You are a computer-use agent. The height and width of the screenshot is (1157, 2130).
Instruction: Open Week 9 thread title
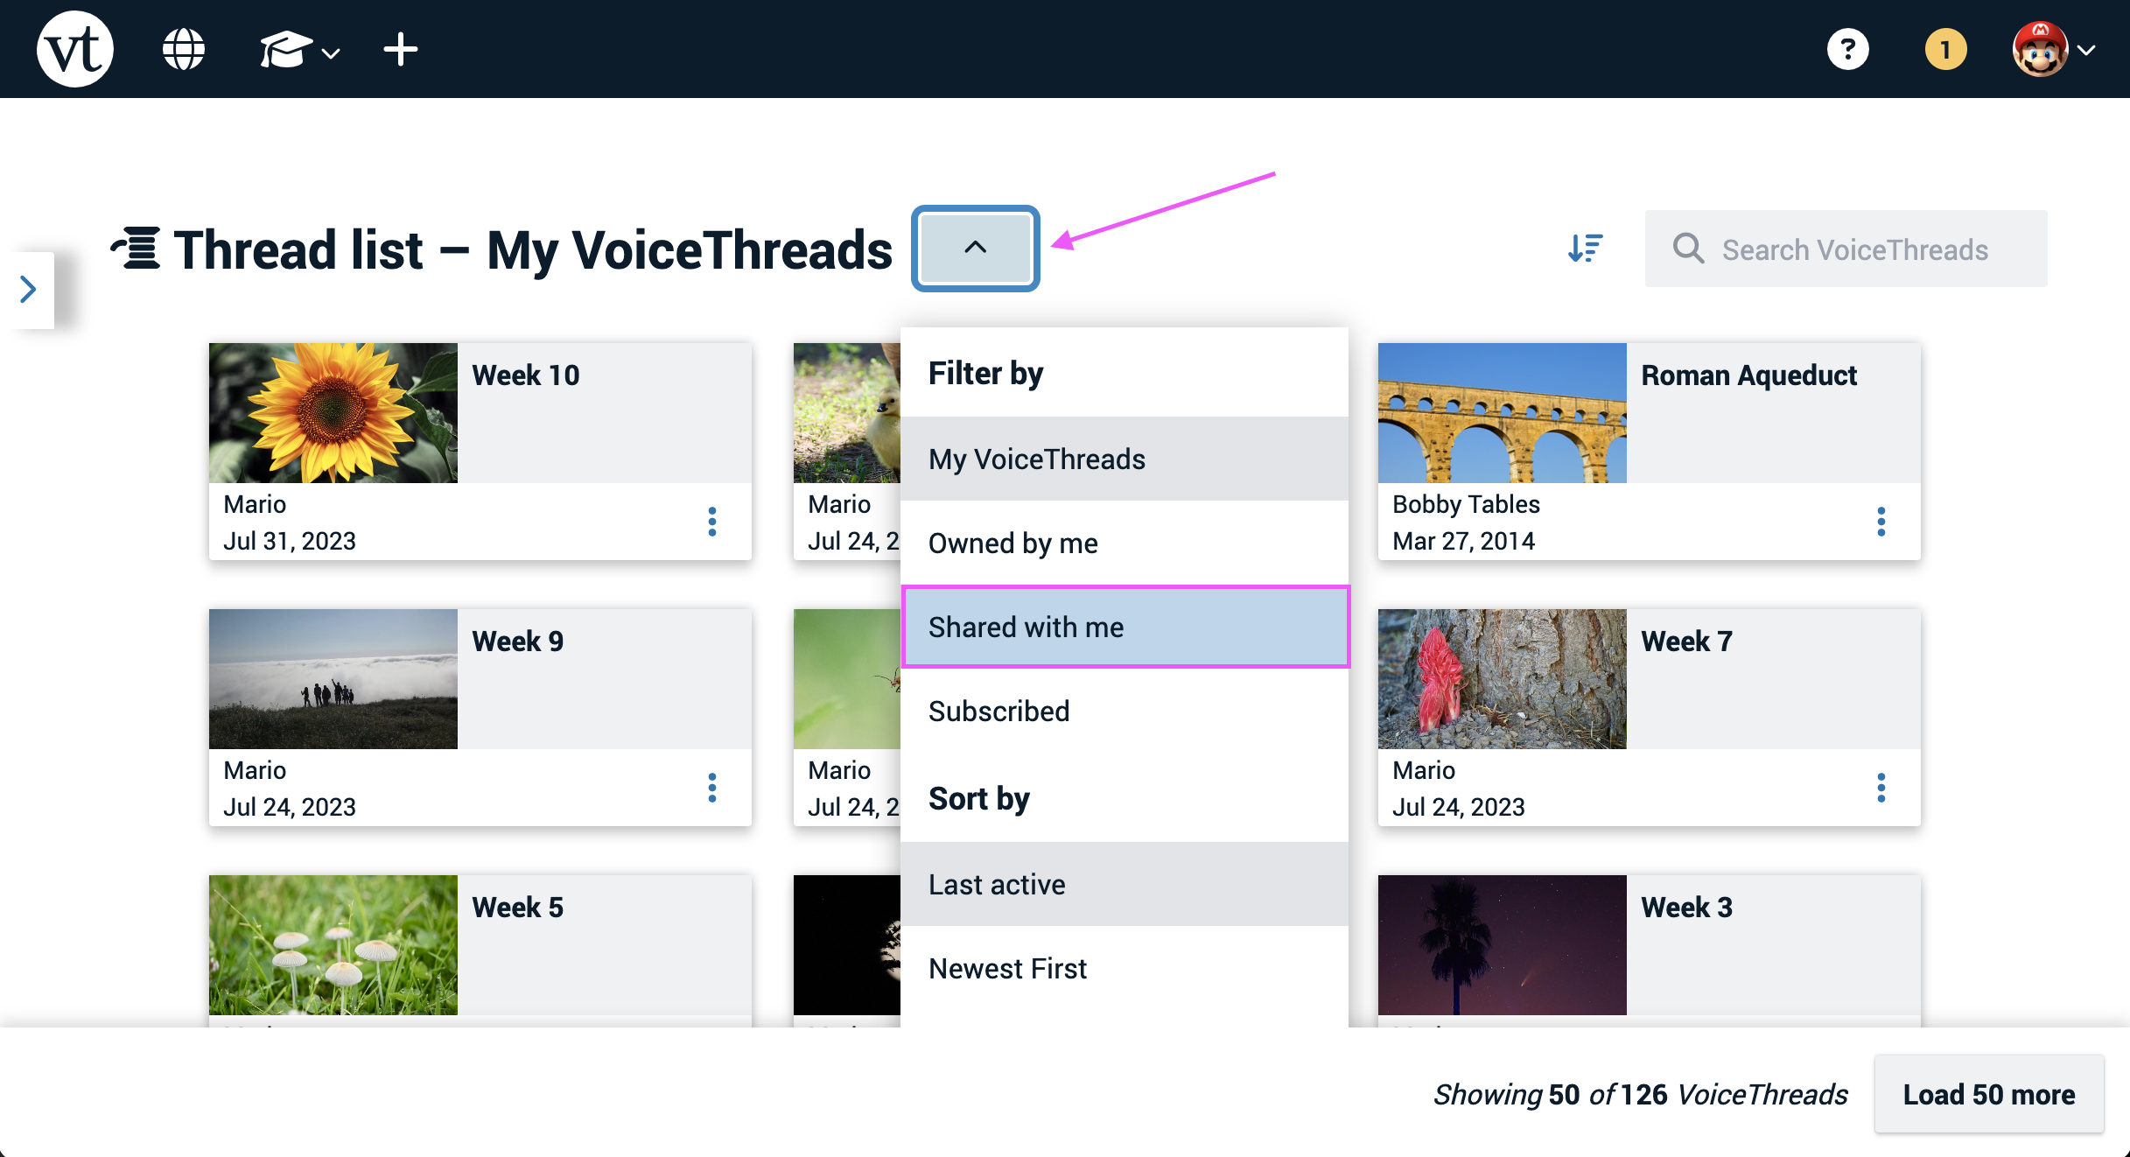coord(518,641)
